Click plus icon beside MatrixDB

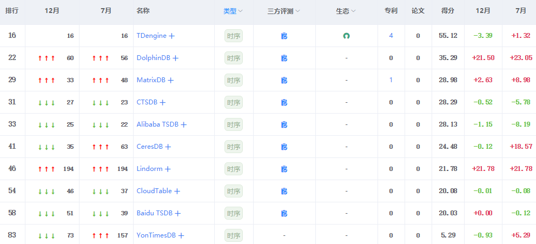171,81
